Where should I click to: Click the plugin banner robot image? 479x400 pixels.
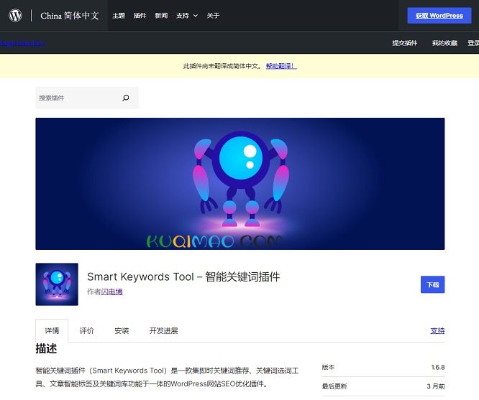[x=240, y=184]
